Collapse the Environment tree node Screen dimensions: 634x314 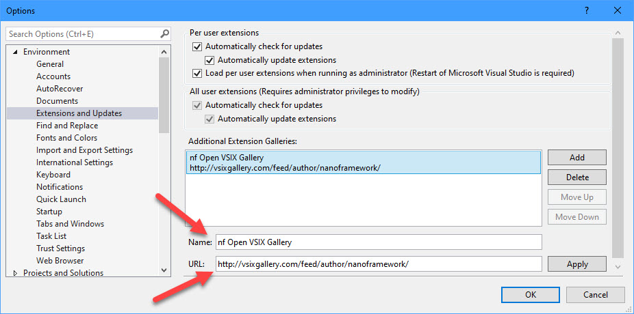15,52
